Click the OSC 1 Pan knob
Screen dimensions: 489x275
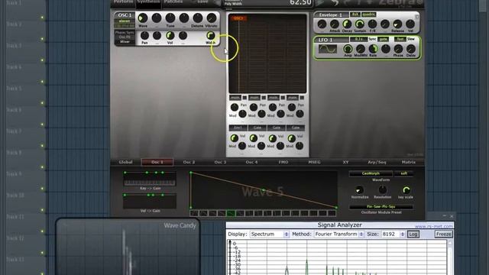(x=144, y=36)
